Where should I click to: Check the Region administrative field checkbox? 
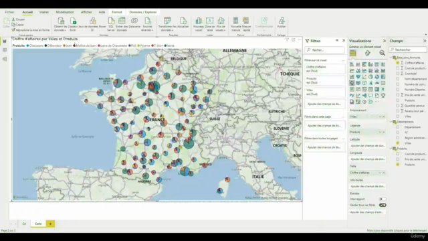pyautogui.click(x=398, y=138)
